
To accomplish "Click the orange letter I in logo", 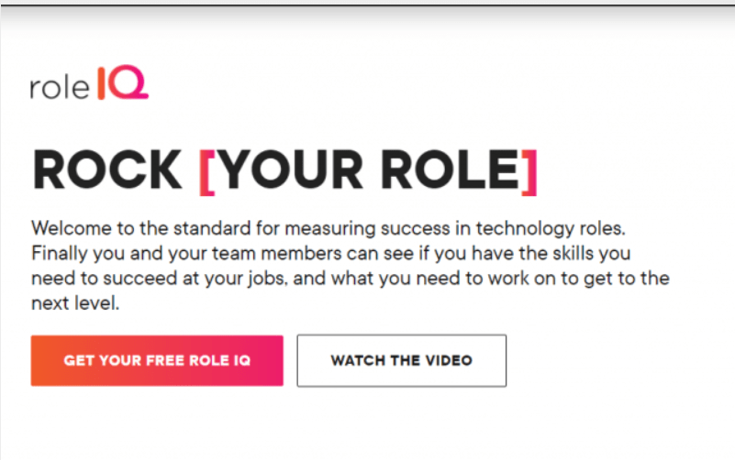I will click(101, 83).
